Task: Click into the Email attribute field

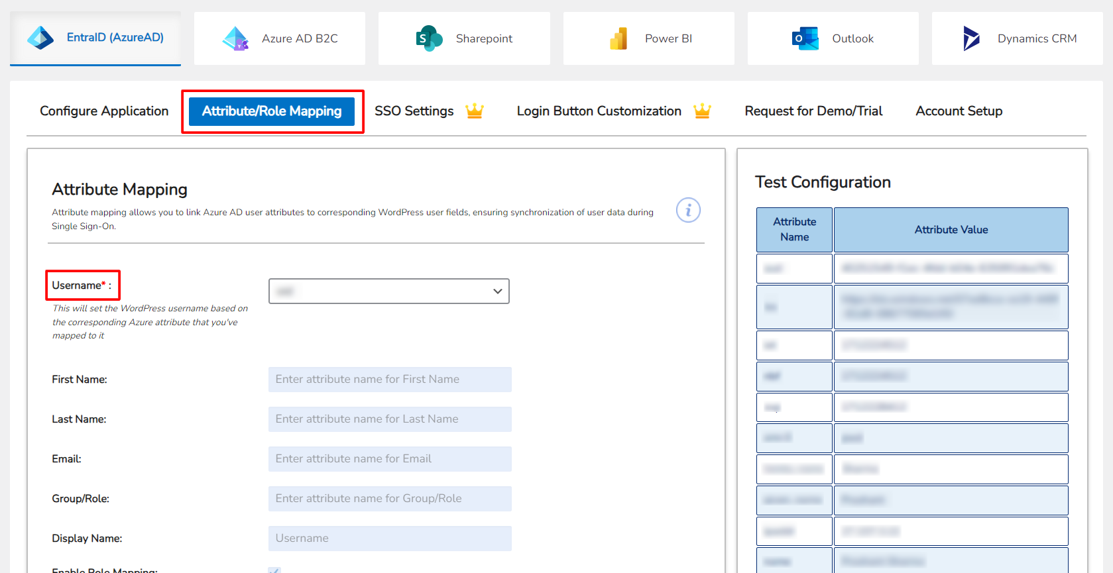Action: click(x=390, y=459)
